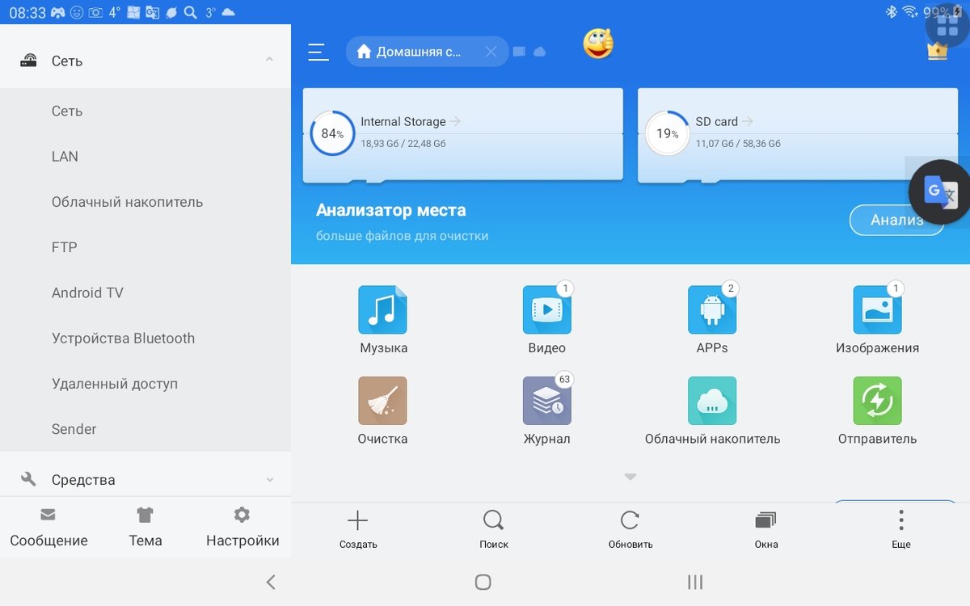Click the 11,07 Гб / 58,36 Гб value

coord(738,144)
